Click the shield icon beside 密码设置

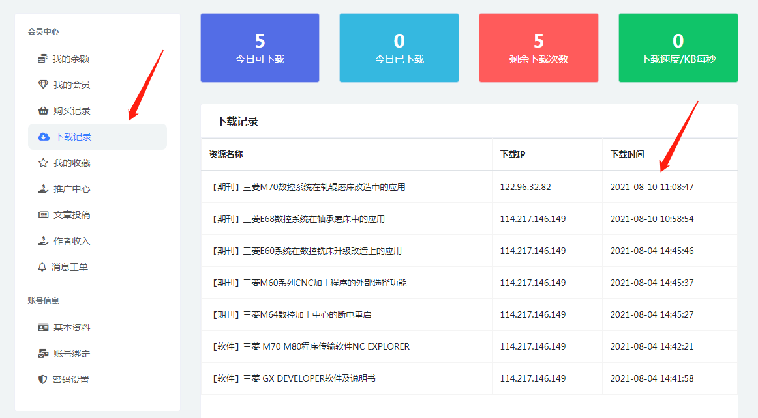click(x=42, y=380)
